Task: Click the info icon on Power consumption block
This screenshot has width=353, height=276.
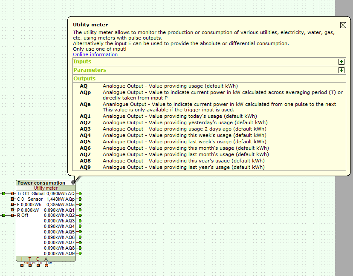Action: pos(73,183)
